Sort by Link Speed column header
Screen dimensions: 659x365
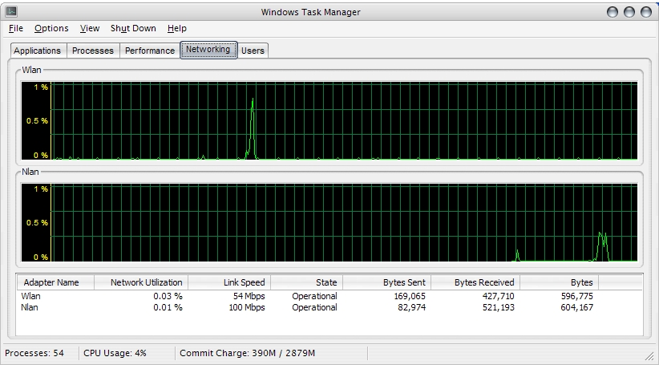coord(229,282)
